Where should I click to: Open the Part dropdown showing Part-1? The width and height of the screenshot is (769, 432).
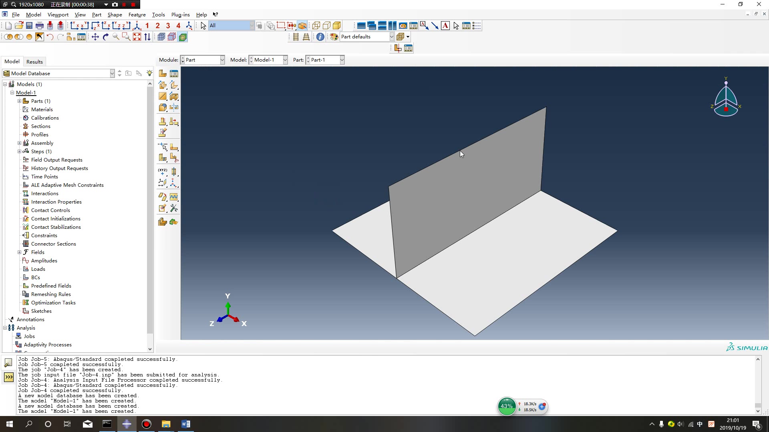point(342,60)
